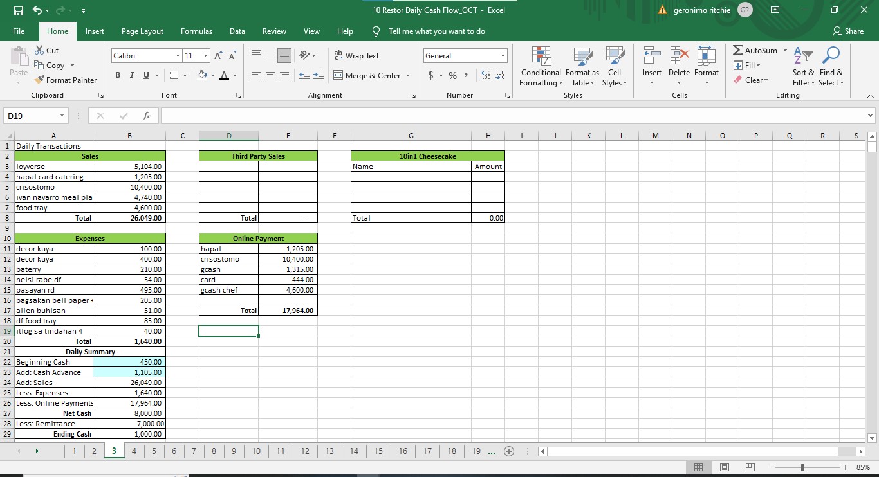Viewport: 879px width, 477px height.
Task: Zoom out with the minus button
Action: click(x=769, y=467)
